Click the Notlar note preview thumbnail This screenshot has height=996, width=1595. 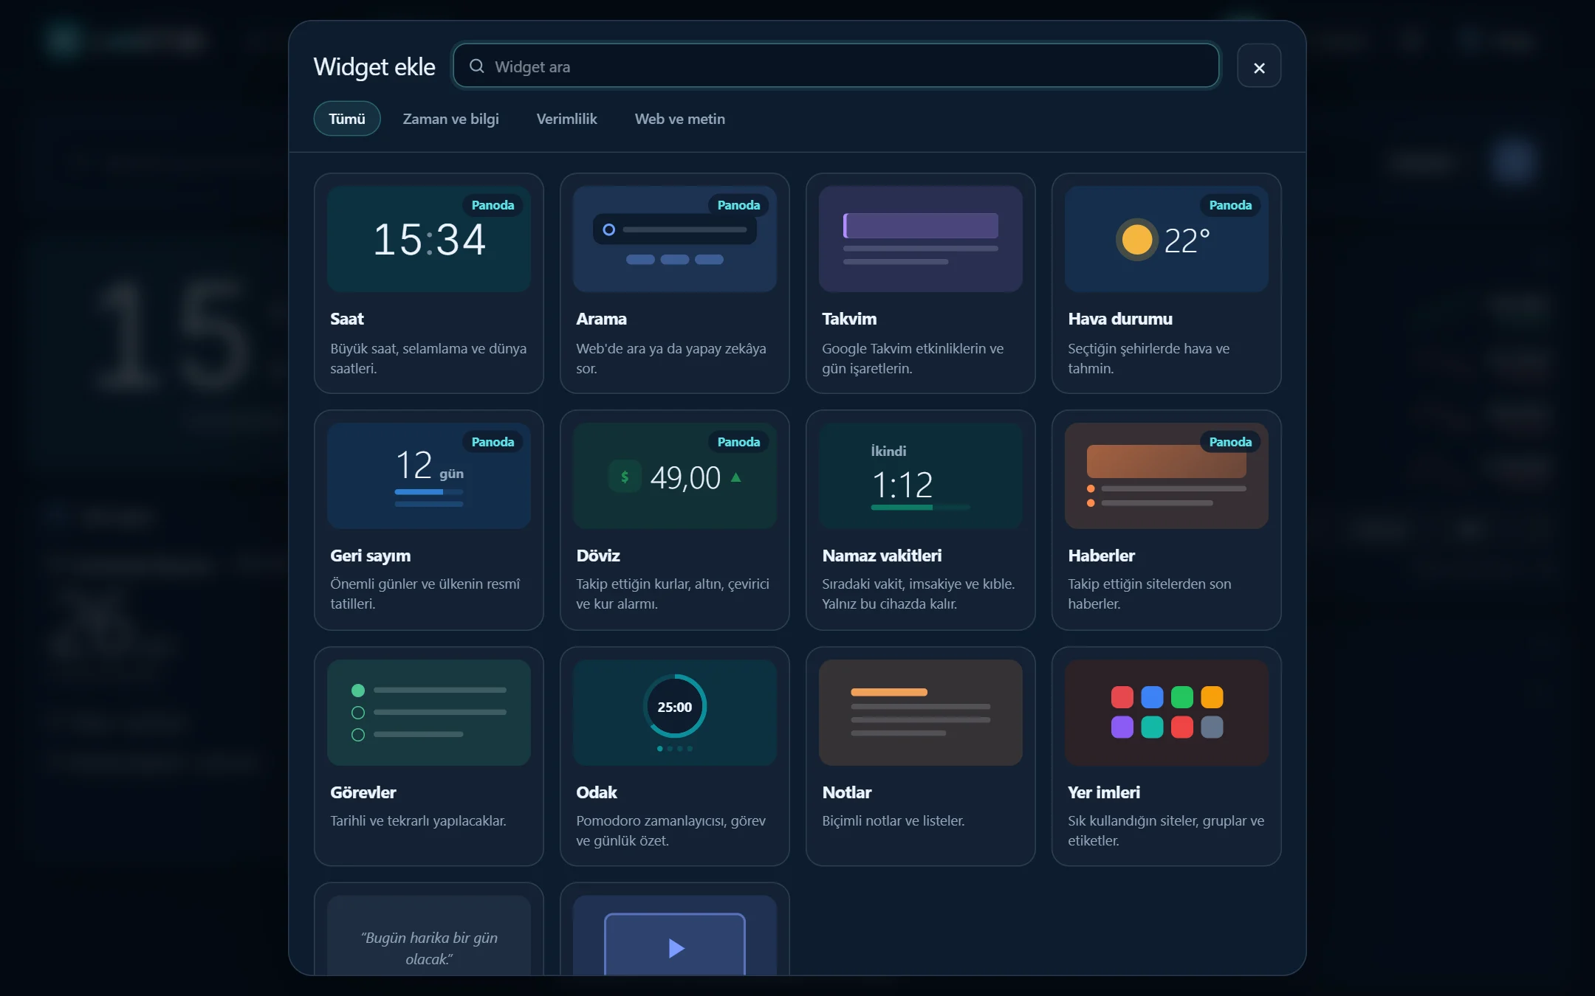[921, 713]
